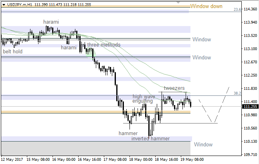Click the current price tag 111.255
This screenshot has width=259, height=164.
(x=251, y=106)
